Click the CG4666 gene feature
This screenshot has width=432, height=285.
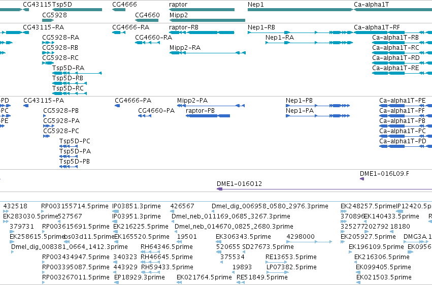(119, 10)
